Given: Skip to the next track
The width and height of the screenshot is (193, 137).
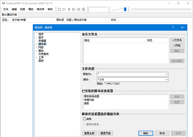Looking at the screenshot, I should [x=78, y=9].
